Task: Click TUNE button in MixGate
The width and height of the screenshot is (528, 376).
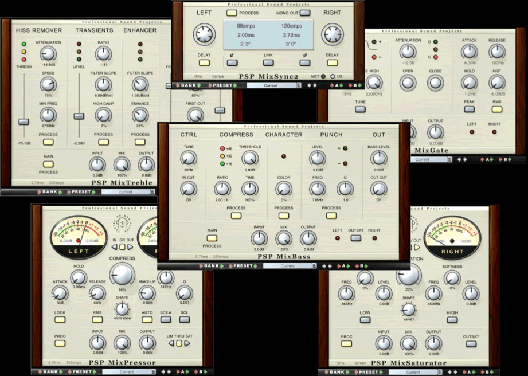Action: [360, 109]
